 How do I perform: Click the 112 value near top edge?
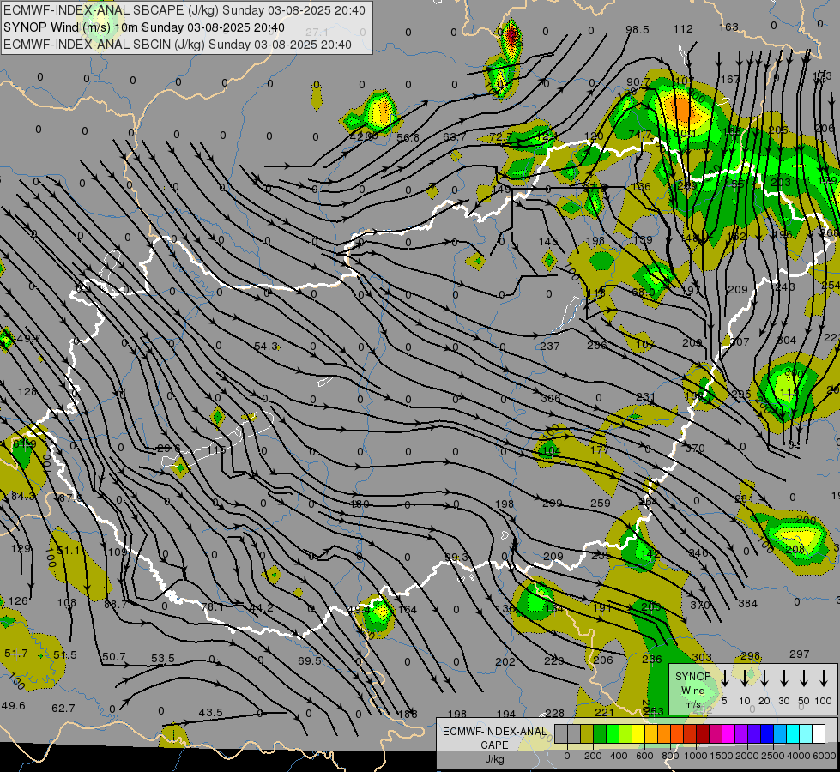(x=683, y=29)
